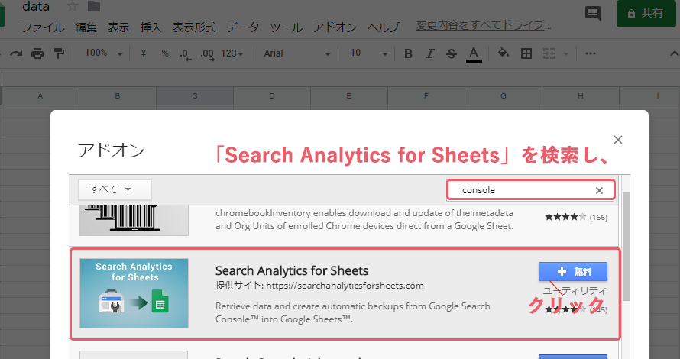Open the 表示 menu
Screen dimensions: 680x359
coord(118,27)
